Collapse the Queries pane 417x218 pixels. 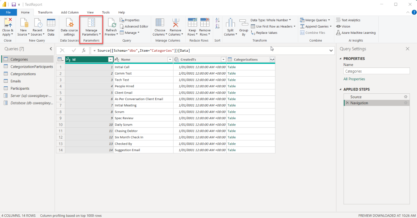[x=51, y=49]
